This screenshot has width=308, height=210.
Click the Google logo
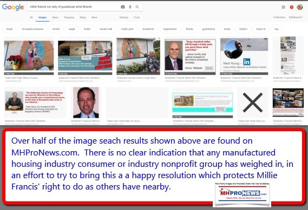click(x=13, y=7)
